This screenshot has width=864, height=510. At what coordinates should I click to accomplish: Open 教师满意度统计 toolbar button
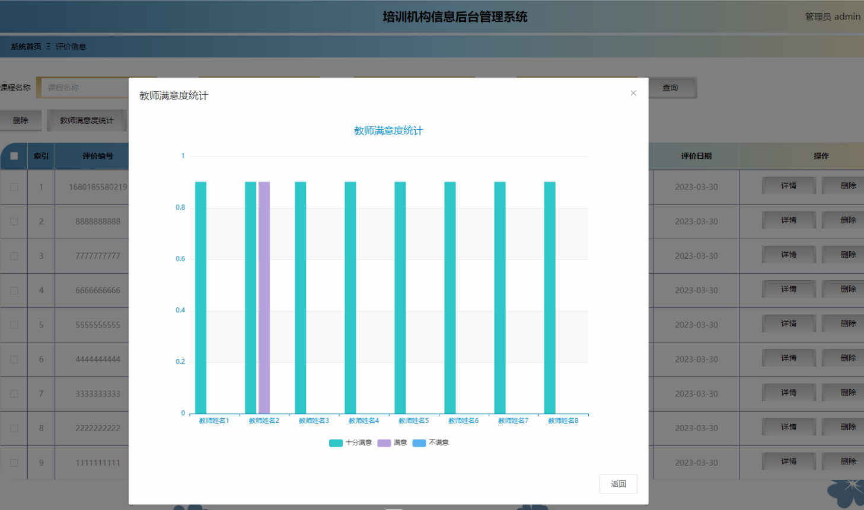pyautogui.click(x=87, y=120)
